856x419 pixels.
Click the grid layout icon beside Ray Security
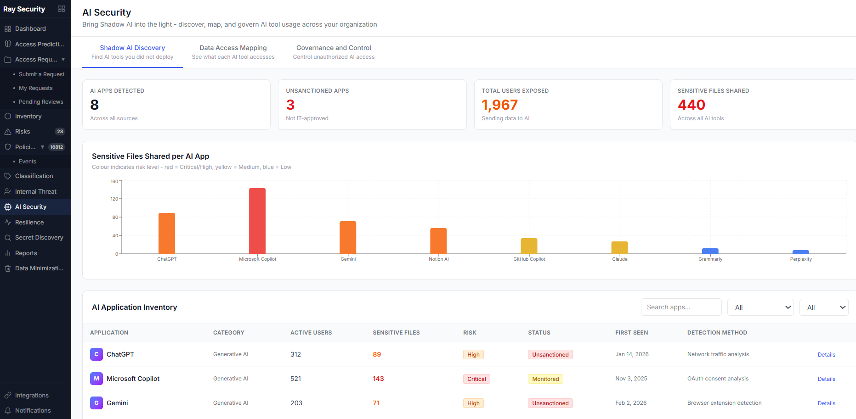point(62,9)
